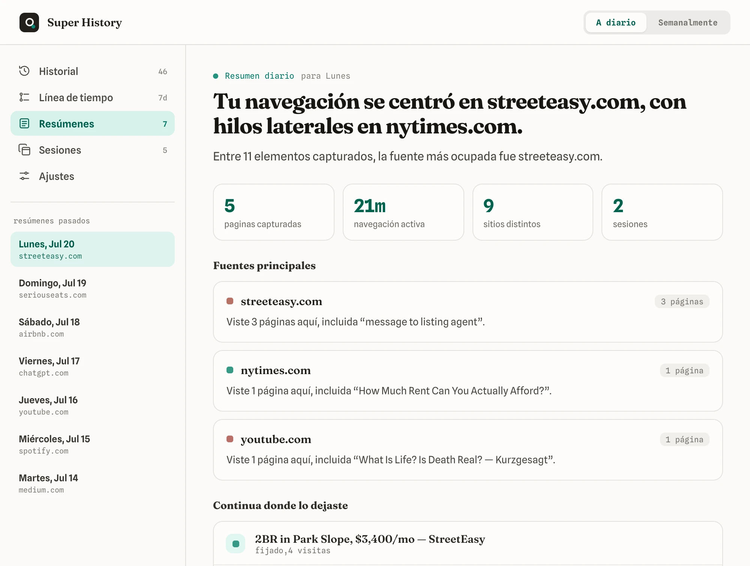Open the Sesiones section
Screen dimensions: 750x566
click(93, 150)
